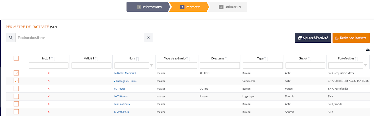Click the PÉRIMÈTRE DE L'ACTIVITÉ heading

click(27, 27)
